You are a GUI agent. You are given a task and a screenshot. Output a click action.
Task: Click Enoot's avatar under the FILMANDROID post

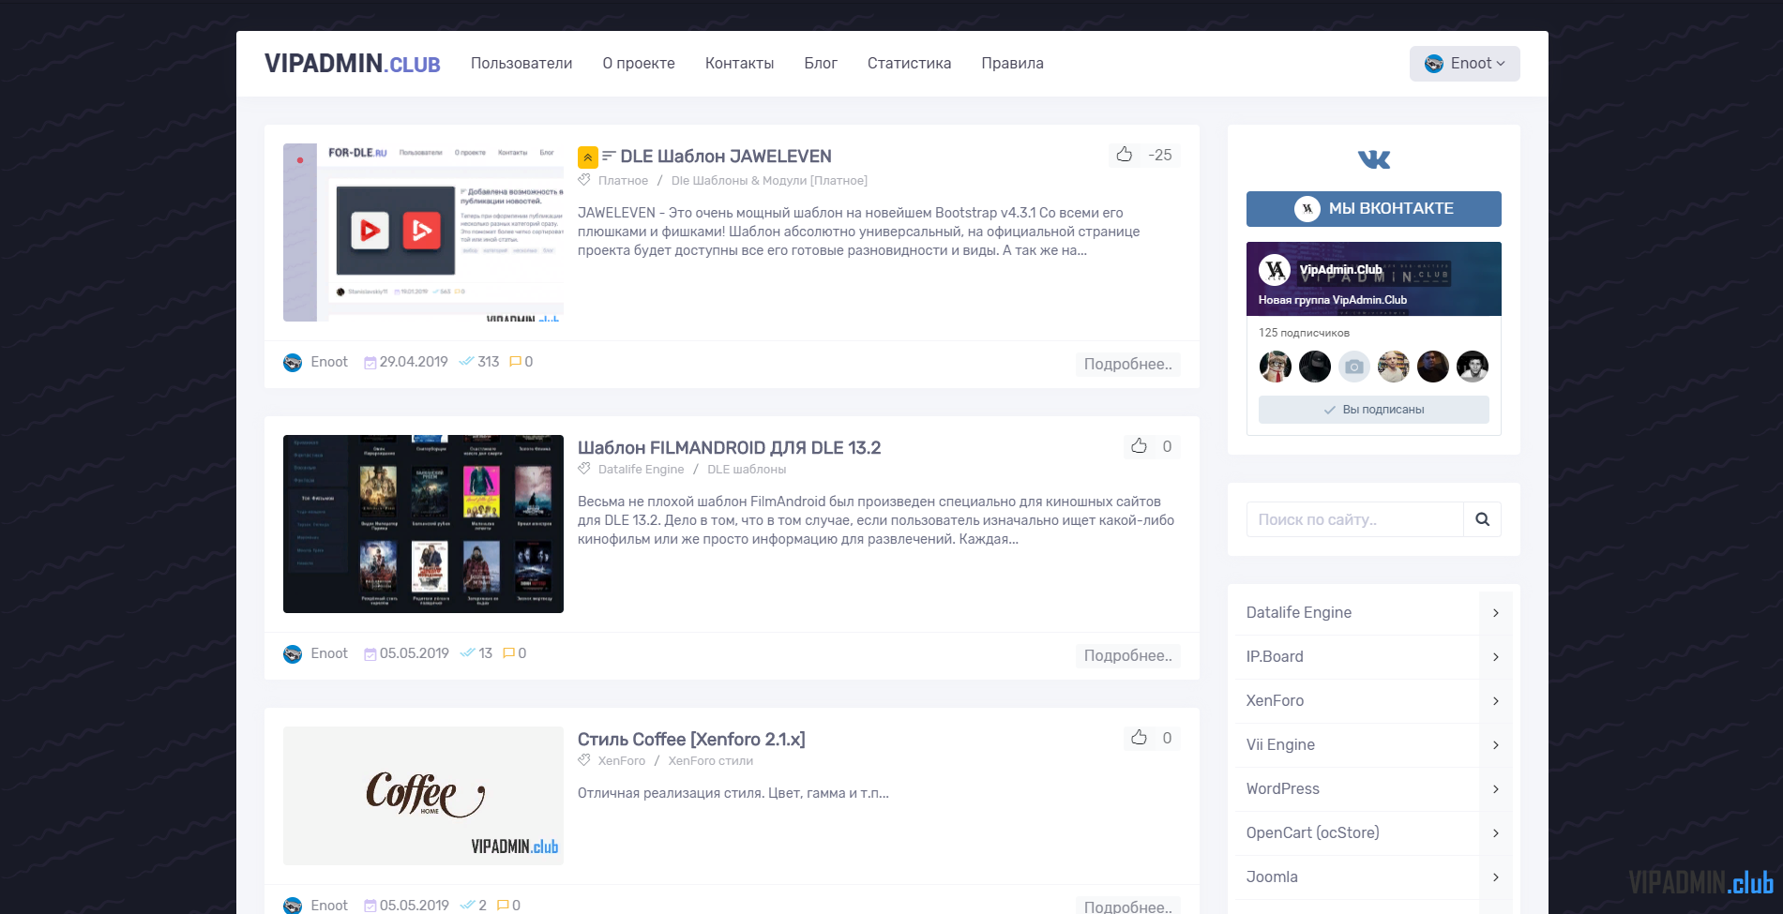293,654
